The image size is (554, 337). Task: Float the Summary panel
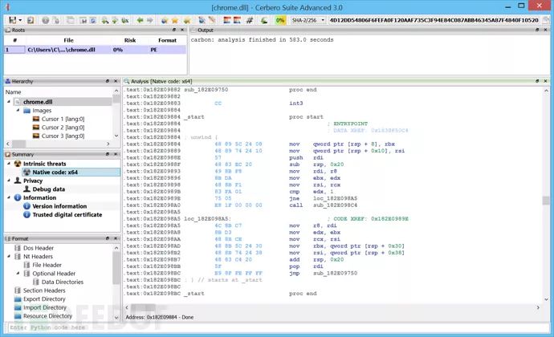point(107,154)
